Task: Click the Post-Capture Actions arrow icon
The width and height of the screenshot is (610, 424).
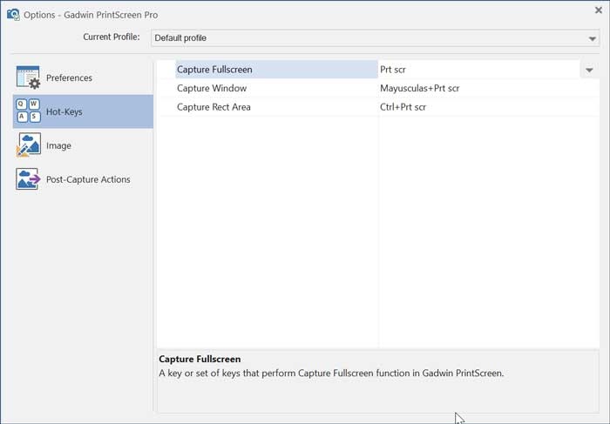Action: pos(28,179)
